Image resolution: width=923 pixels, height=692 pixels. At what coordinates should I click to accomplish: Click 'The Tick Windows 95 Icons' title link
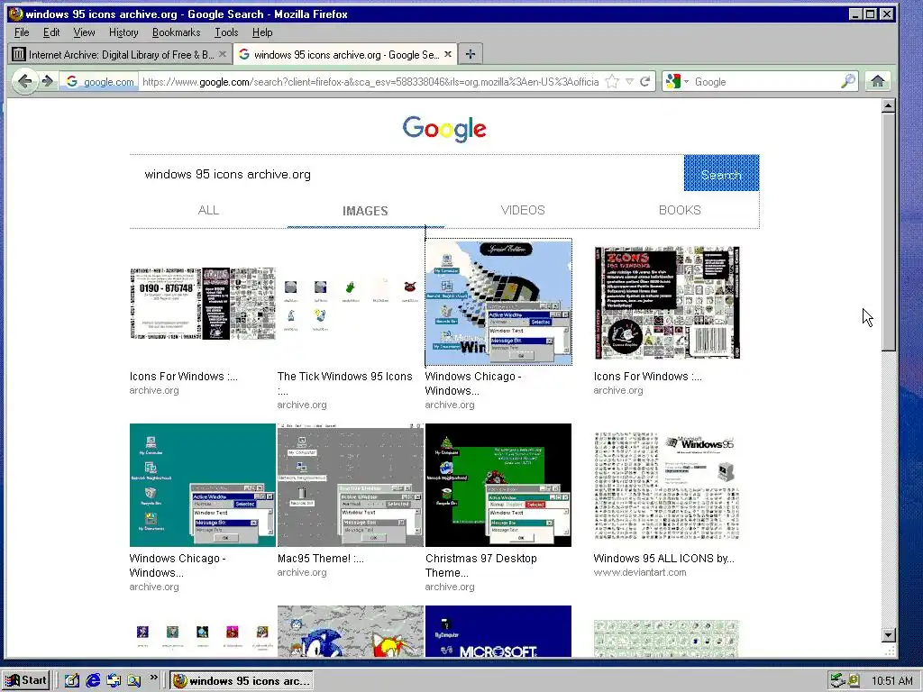pos(345,383)
